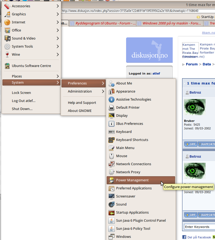The height and width of the screenshot is (240, 215).
Task: Expand the System Tools submenu arrow
Action: [x=58, y=47]
